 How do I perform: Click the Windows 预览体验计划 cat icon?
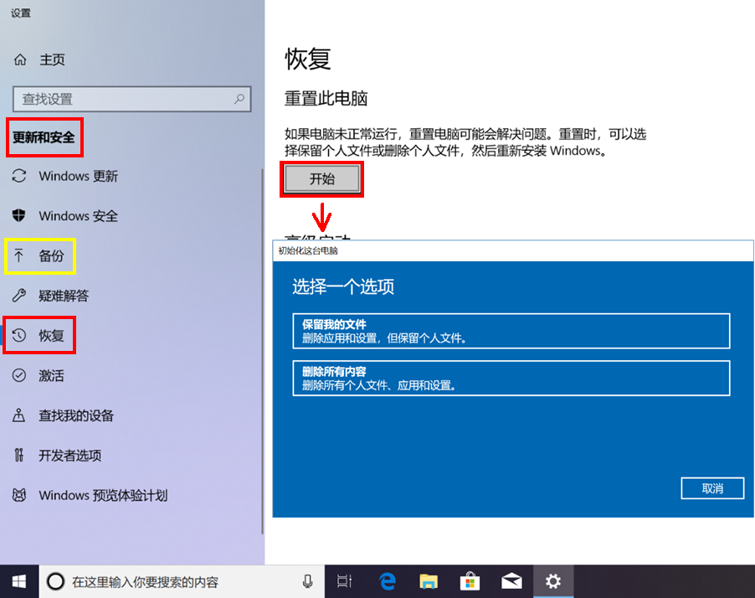coord(19,495)
